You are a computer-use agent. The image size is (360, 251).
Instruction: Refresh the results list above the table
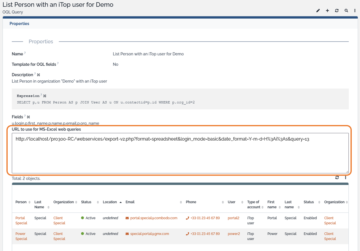coord(337,177)
